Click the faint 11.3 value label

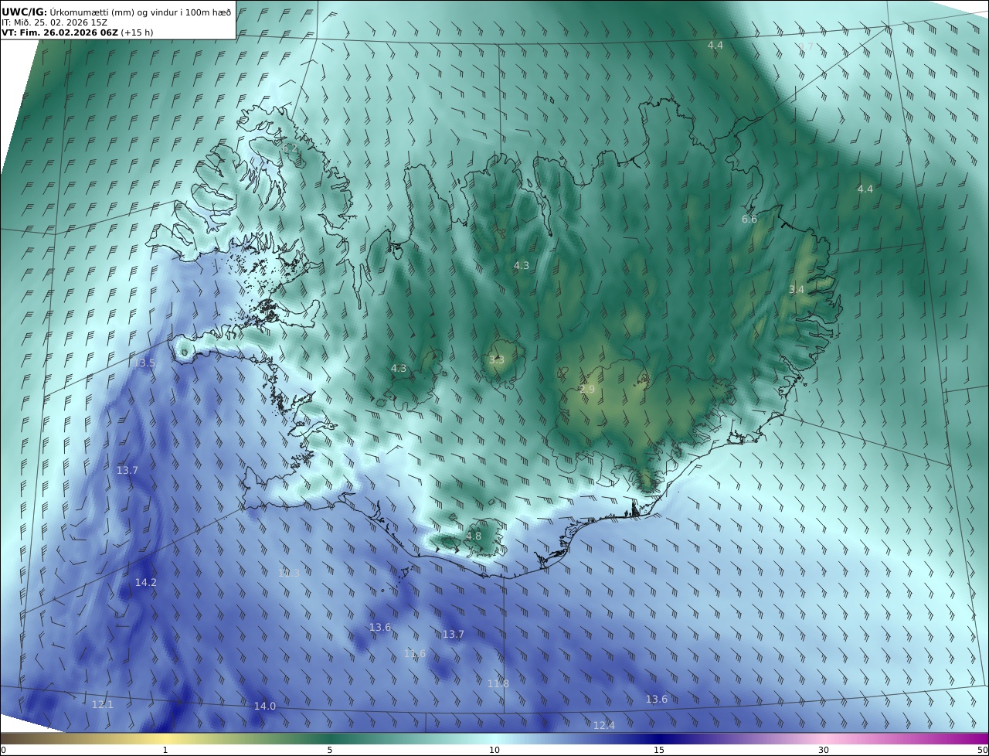point(289,574)
